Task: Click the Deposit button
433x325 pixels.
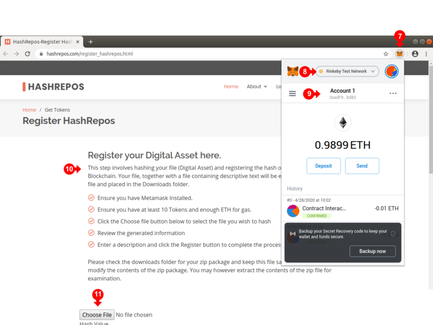Action: click(x=323, y=166)
